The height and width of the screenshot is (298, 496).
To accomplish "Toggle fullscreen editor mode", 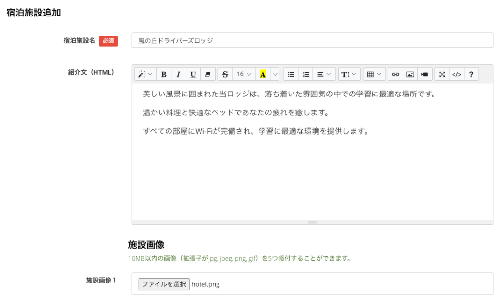I will pos(442,74).
